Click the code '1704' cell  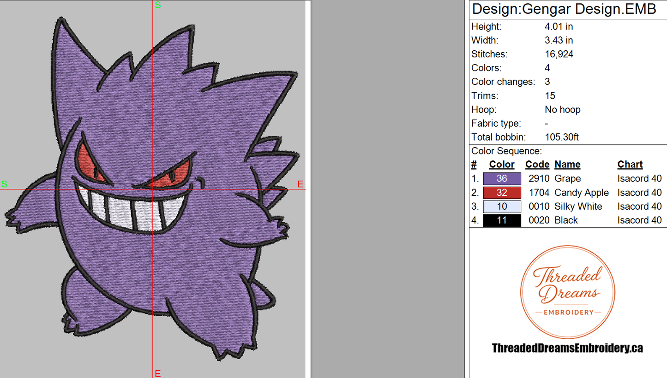coord(539,193)
